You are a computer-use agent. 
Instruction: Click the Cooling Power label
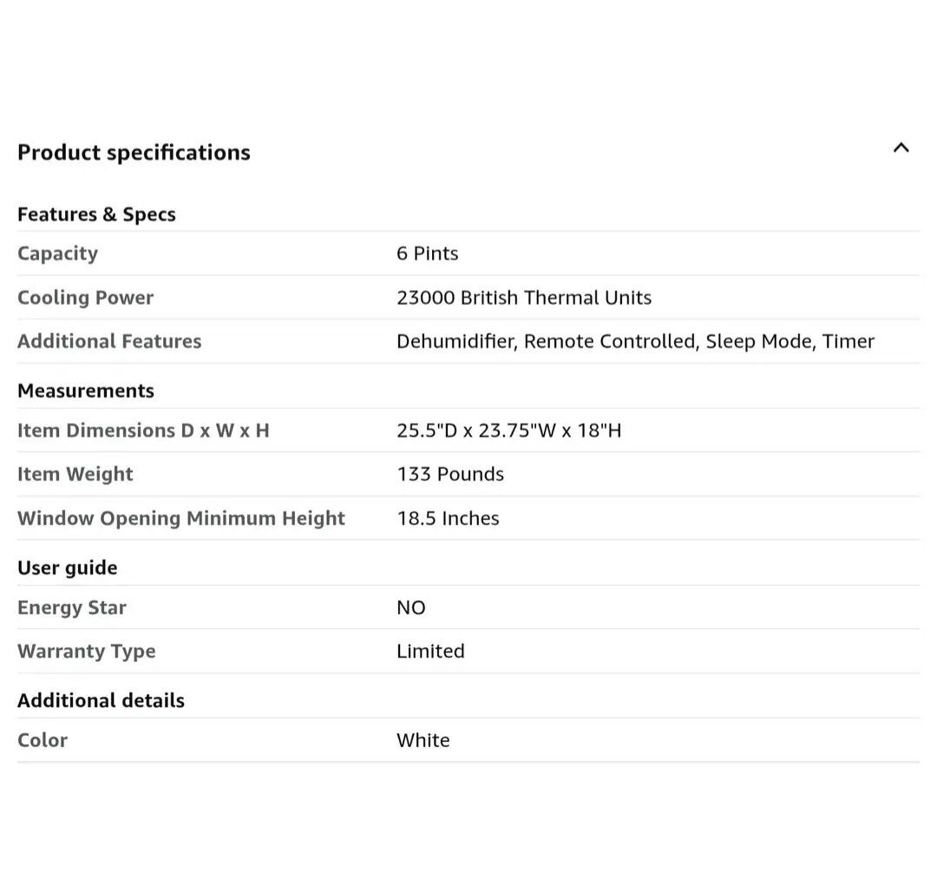(x=85, y=298)
